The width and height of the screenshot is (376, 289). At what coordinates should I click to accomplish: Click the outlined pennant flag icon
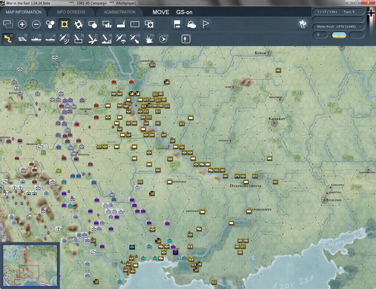(x=206, y=24)
